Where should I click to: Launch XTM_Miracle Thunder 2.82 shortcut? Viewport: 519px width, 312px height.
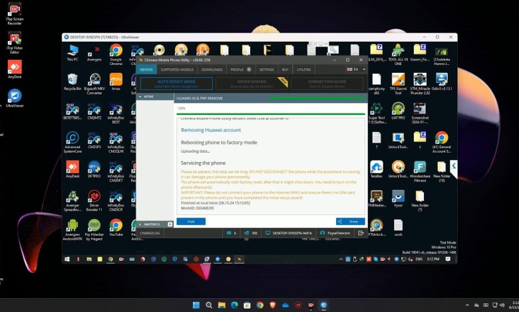pos(420,84)
